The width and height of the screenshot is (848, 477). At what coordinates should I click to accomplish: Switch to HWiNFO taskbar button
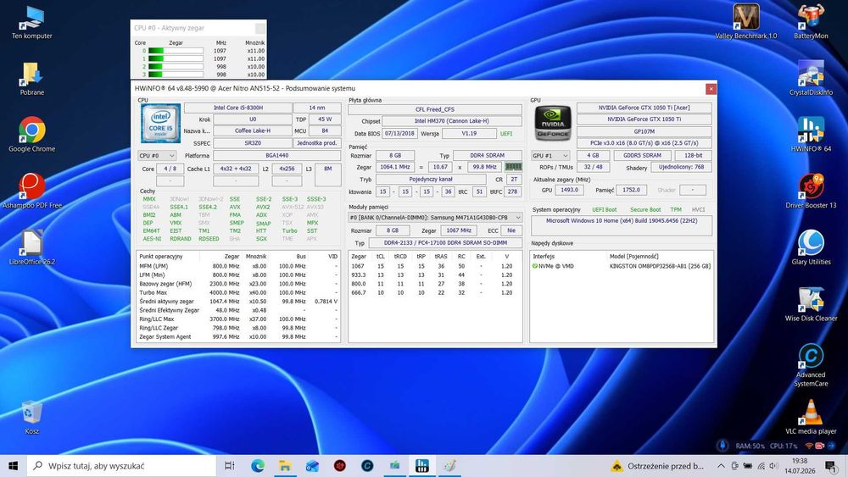click(422, 466)
